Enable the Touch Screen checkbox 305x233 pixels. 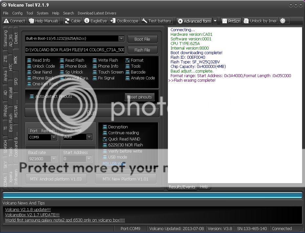[x=95, y=72]
